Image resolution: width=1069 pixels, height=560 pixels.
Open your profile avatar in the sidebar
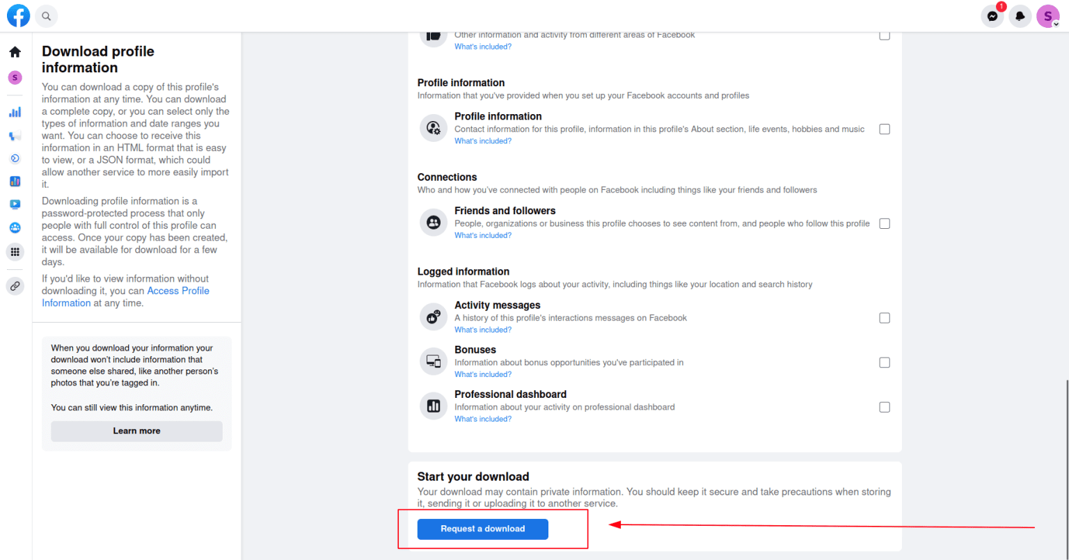(x=15, y=77)
